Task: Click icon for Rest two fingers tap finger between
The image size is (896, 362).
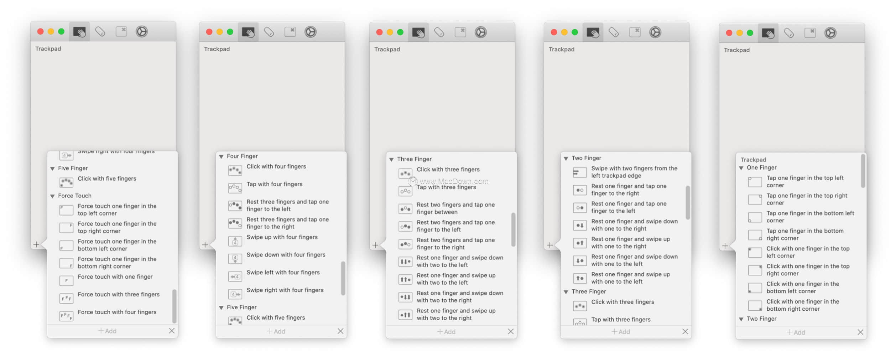Action: 405,209
